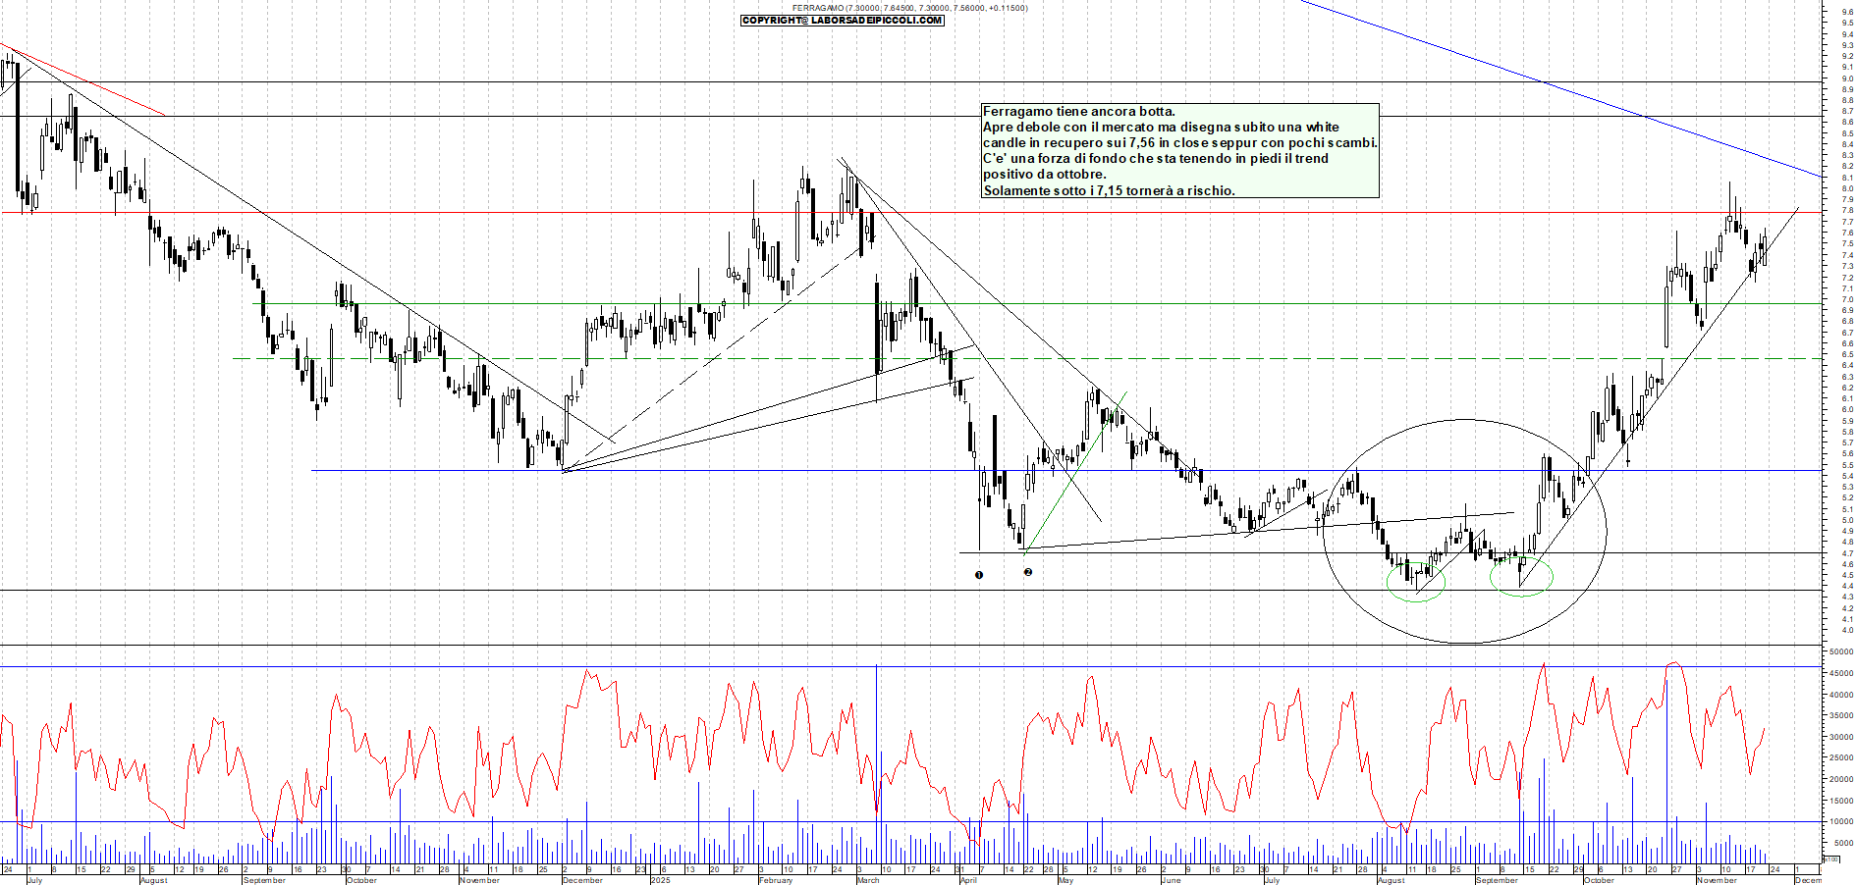Viewport: 1856px width, 885px height.
Task: Click the numbered marker ❶ on the chart
Action: click(978, 574)
